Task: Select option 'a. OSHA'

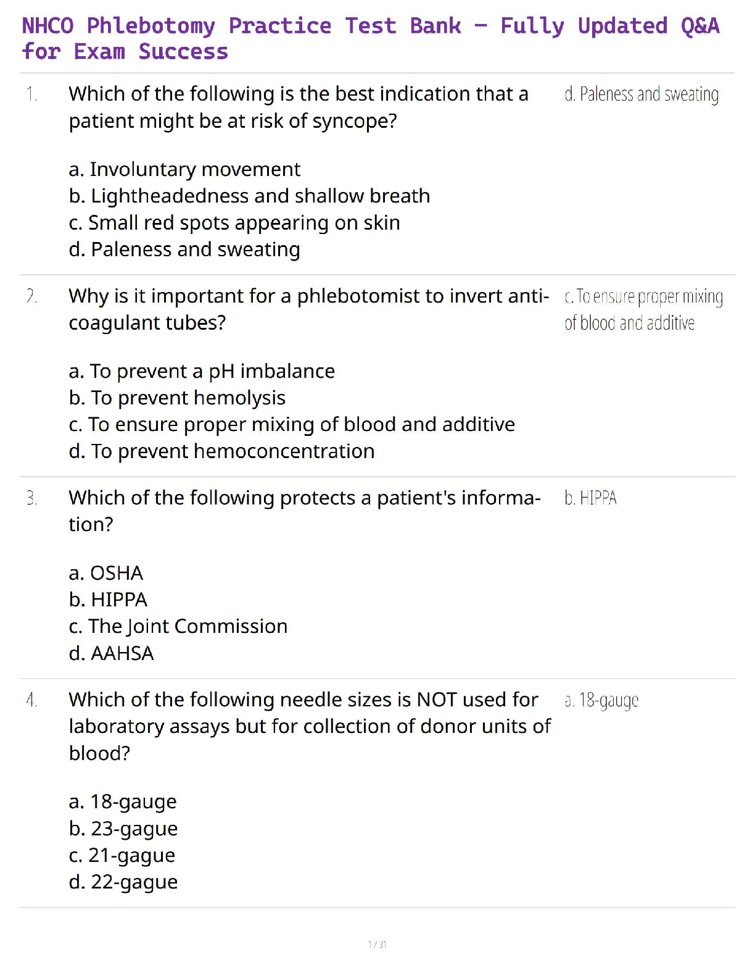Action: 106,573
